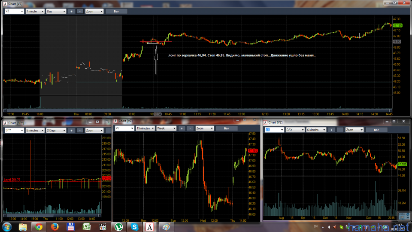Click left scroll arrow of top chart scrollbar
The width and height of the screenshot is (412, 232).
tap(5, 110)
